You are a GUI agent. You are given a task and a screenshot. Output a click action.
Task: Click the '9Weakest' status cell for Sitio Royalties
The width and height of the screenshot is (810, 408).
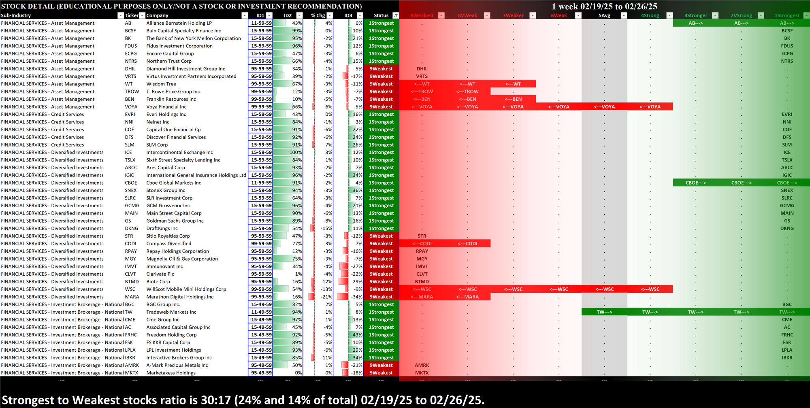(381, 236)
